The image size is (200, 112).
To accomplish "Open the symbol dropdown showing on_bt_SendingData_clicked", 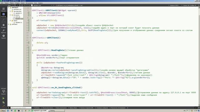I will (70, 5).
